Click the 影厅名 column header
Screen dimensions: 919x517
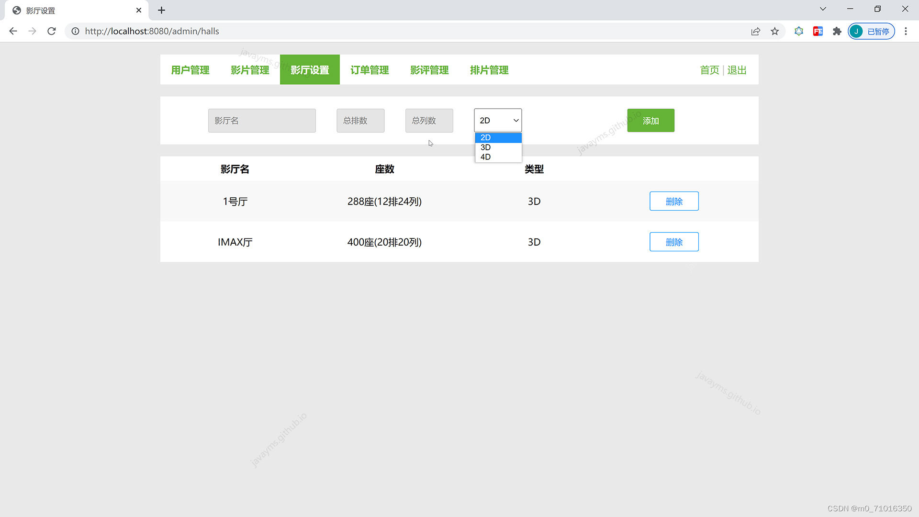point(235,169)
